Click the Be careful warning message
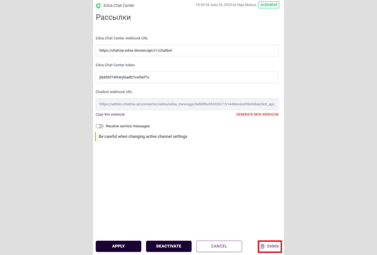The image size is (377, 255). [x=143, y=137]
